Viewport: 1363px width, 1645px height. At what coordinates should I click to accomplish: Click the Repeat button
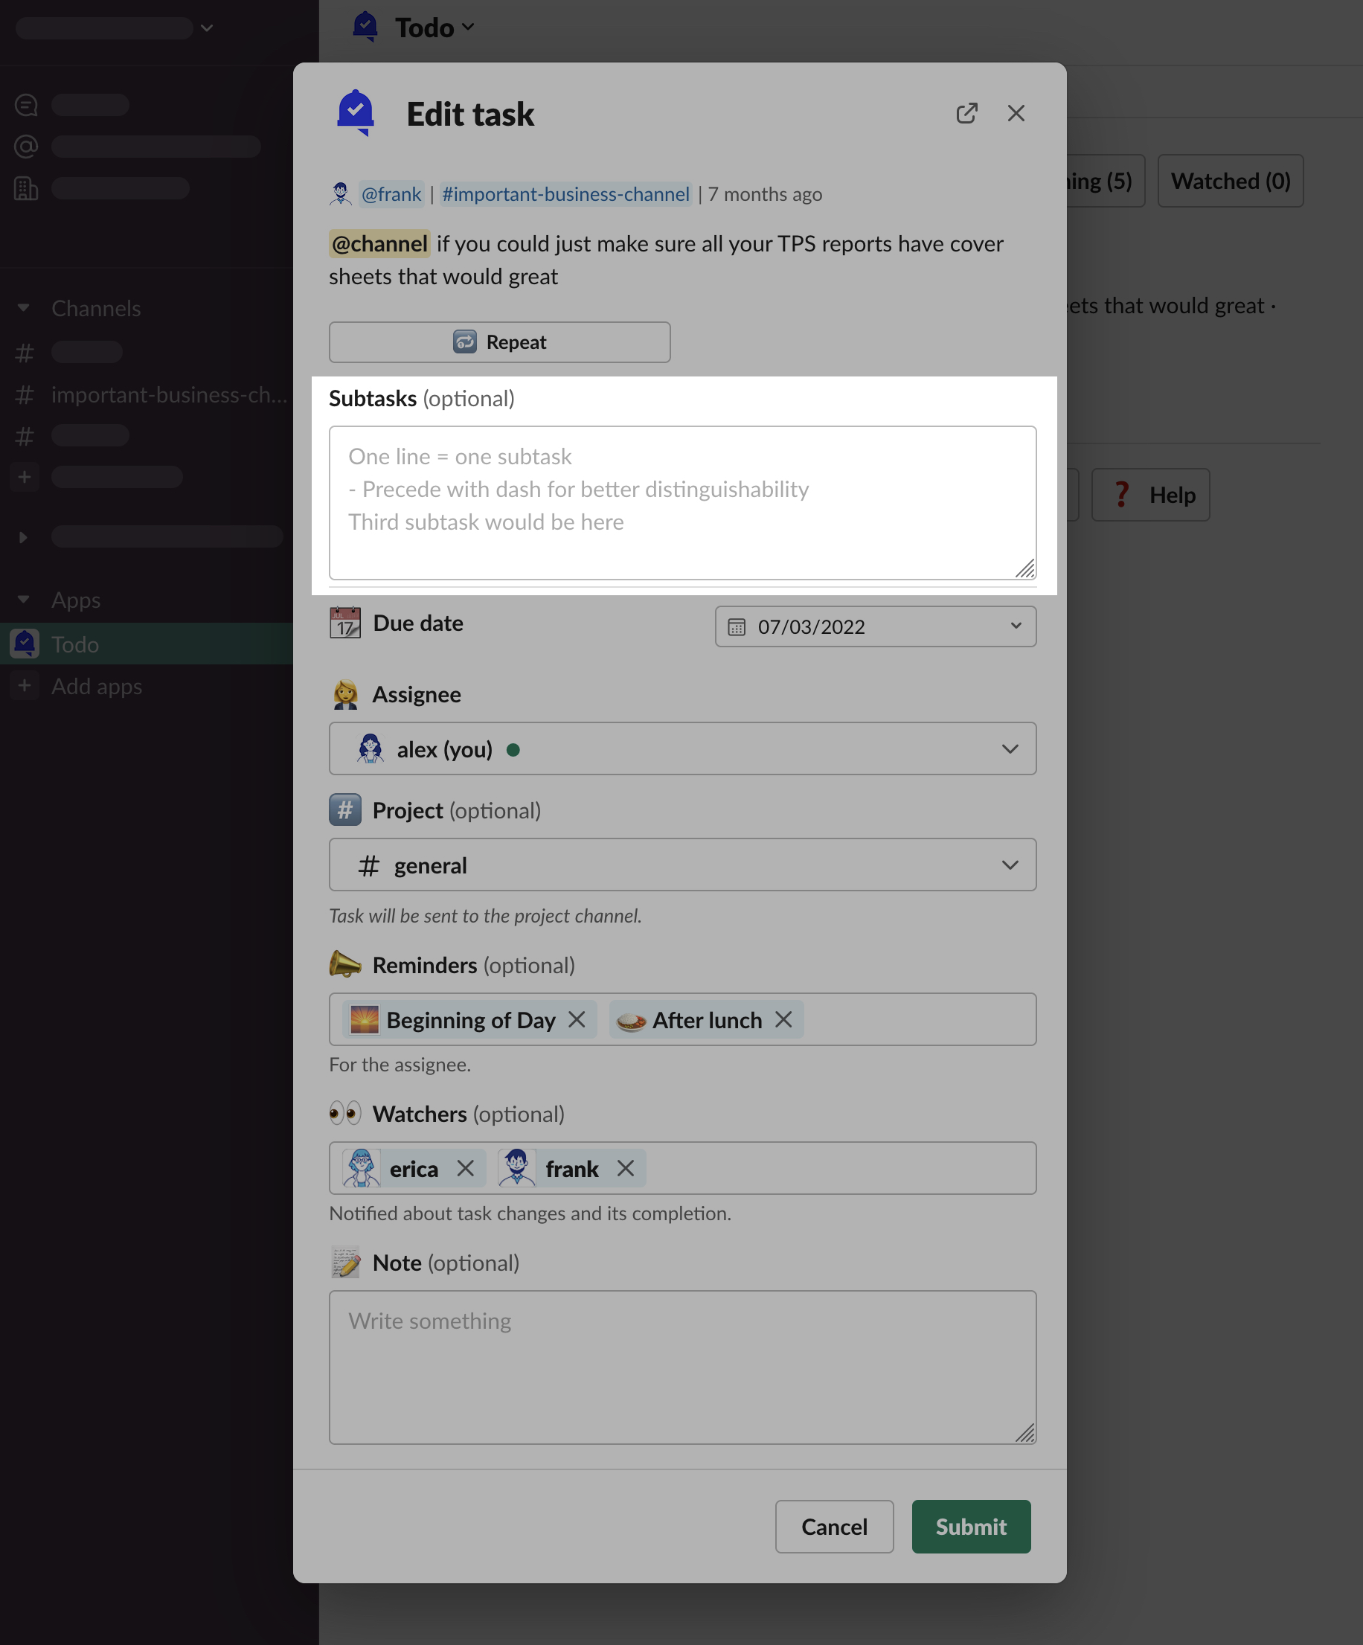pos(499,342)
